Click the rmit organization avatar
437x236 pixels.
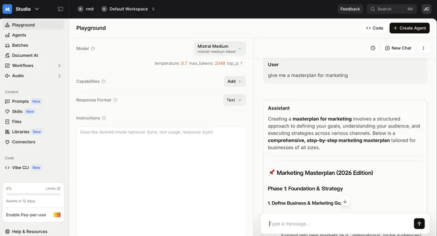point(80,9)
